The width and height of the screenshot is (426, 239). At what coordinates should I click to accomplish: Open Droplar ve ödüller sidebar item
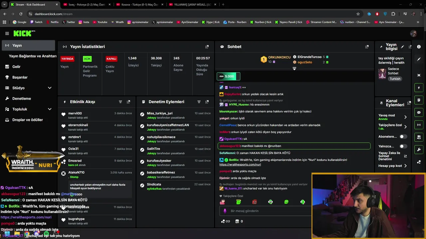[x=28, y=120]
